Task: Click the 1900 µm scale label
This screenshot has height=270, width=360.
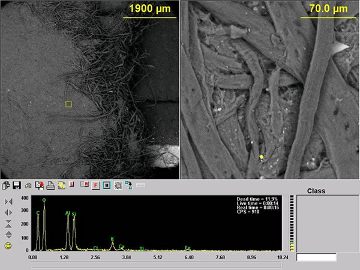Action: (x=150, y=8)
